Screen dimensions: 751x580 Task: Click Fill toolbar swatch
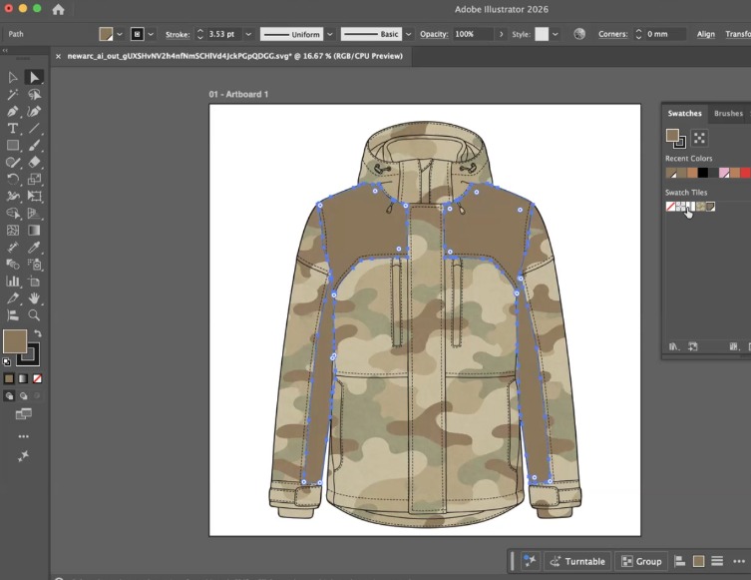click(x=15, y=341)
